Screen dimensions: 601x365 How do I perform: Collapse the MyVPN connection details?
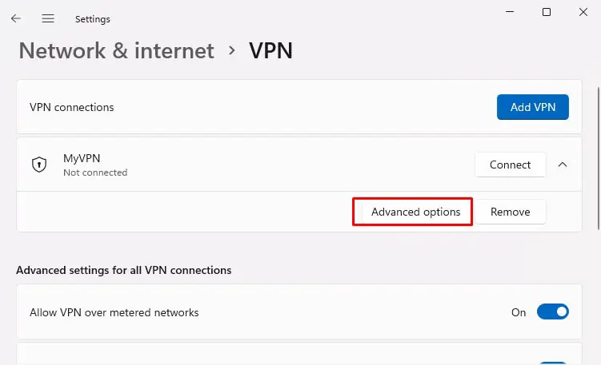pyautogui.click(x=562, y=165)
